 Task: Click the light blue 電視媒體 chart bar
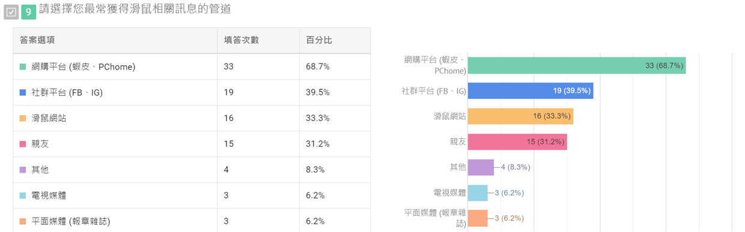[x=478, y=193]
